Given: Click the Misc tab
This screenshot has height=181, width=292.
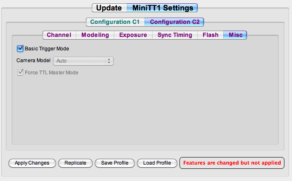Looking at the screenshot, I should 235,35.
